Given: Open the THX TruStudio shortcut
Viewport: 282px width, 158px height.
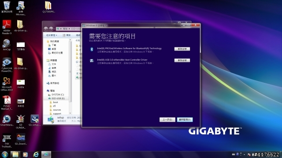Looking at the screenshot, I should click(7, 141).
